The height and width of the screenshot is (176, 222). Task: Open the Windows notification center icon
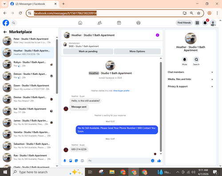tap(215, 172)
